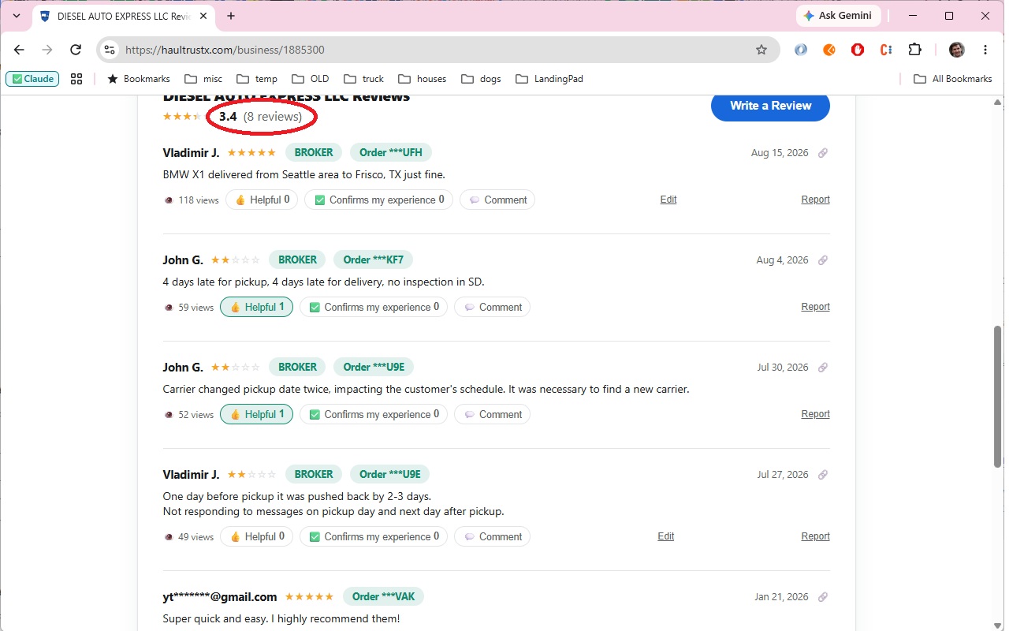The width and height of the screenshot is (1009, 631).
Task: Confirm experience on the ***UFH order review
Action: click(x=378, y=200)
